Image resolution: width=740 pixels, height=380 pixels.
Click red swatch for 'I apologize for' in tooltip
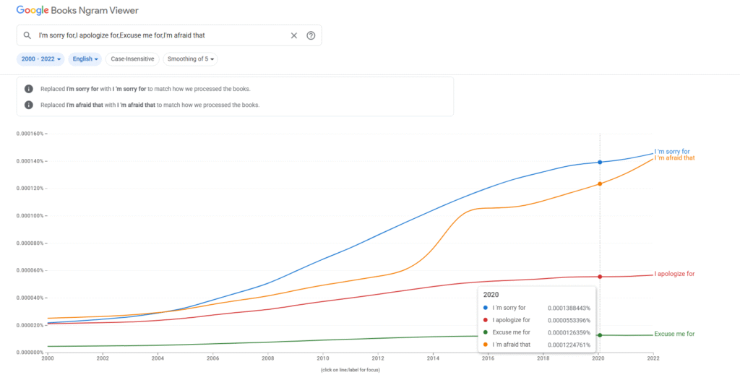coord(486,320)
